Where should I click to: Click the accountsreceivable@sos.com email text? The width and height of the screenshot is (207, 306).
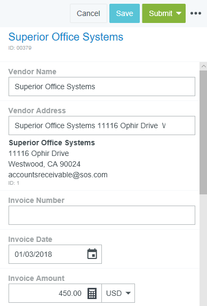click(x=58, y=175)
